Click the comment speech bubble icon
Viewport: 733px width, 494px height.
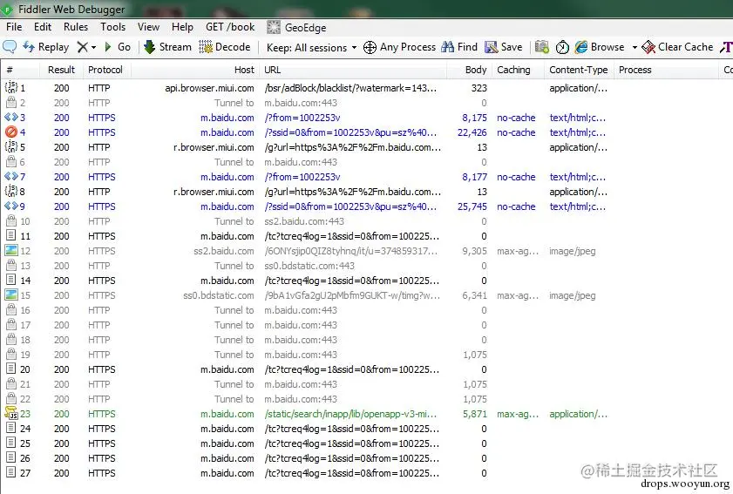pyautogui.click(x=10, y=47)
